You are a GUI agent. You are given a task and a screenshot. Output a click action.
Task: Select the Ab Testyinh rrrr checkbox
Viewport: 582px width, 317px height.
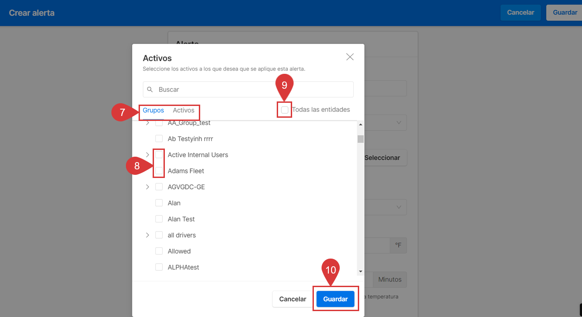159,139
